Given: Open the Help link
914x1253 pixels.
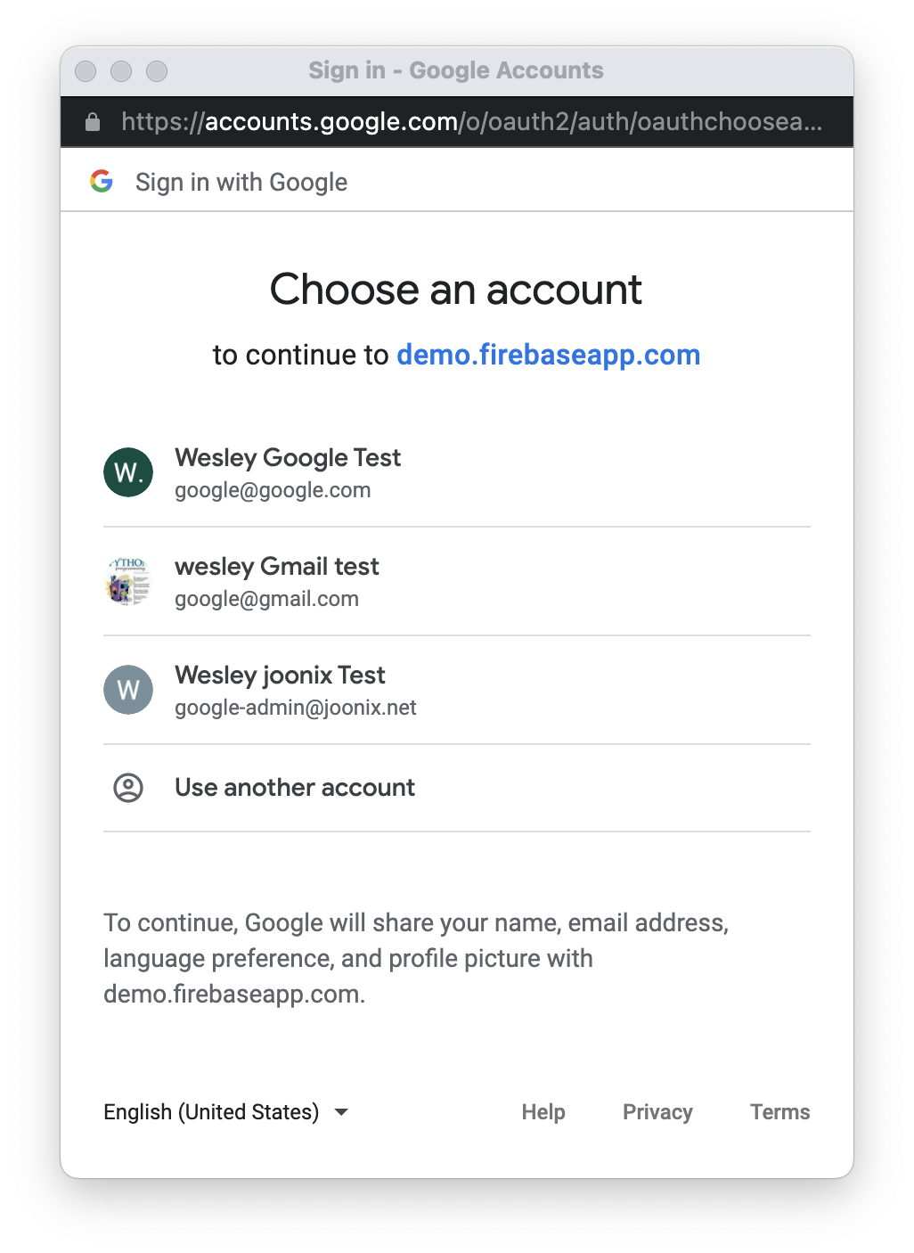Looking at the screenshot, I should click(543, 1112).
